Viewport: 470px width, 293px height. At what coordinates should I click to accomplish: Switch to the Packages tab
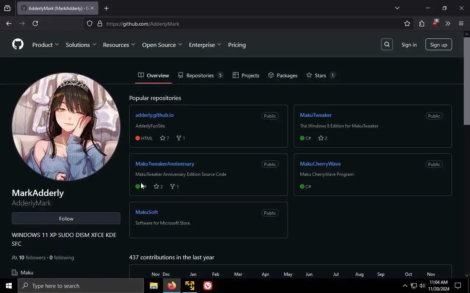point(283,75)
